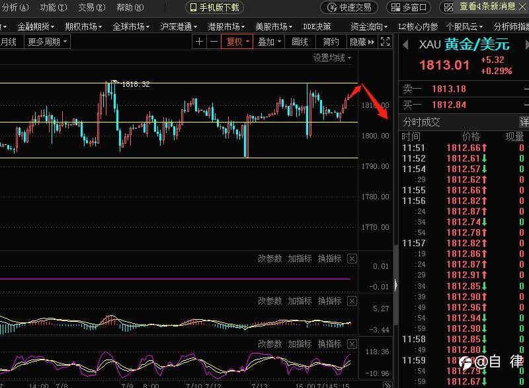Switch to 简约 simple mode
529x388 pixels.
[x=331, y=42]
